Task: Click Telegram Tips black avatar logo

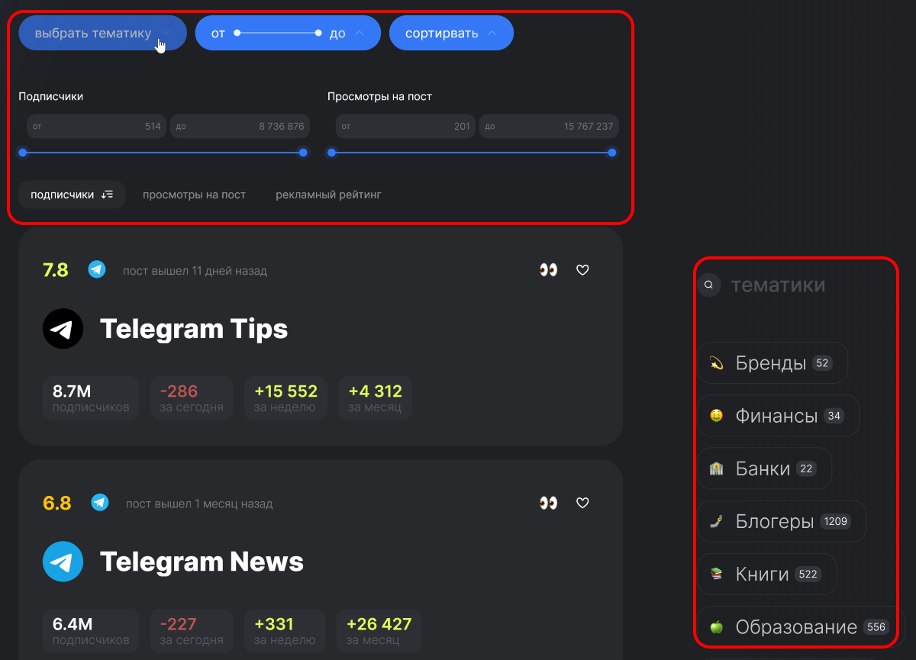Action: point(63,329)
